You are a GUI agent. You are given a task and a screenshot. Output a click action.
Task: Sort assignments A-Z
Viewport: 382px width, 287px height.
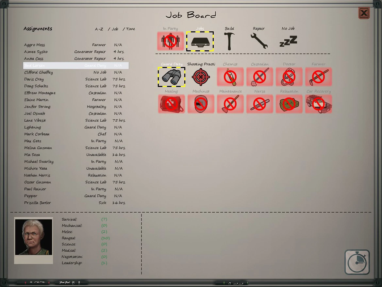point(99,29)
